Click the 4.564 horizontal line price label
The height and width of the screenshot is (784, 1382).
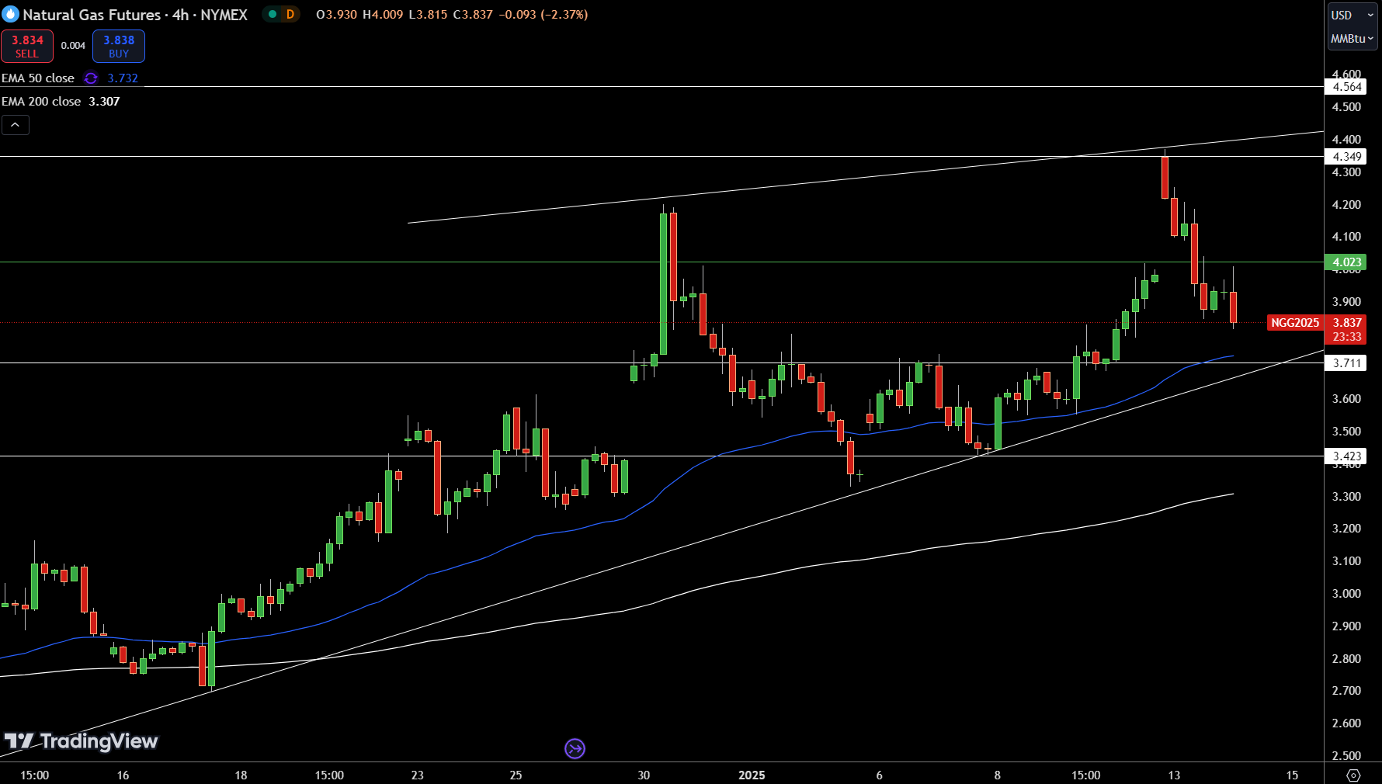pyautogui.click(x=1347, y=87)
